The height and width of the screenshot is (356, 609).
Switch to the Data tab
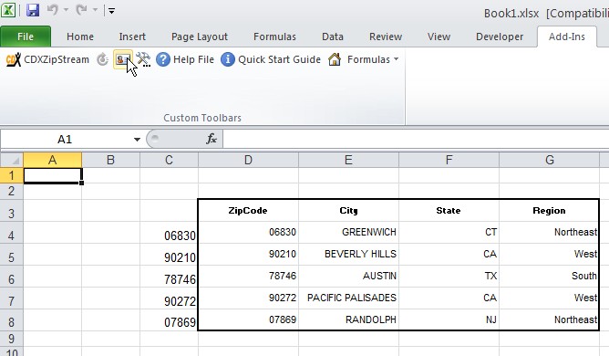pos(333,37)
